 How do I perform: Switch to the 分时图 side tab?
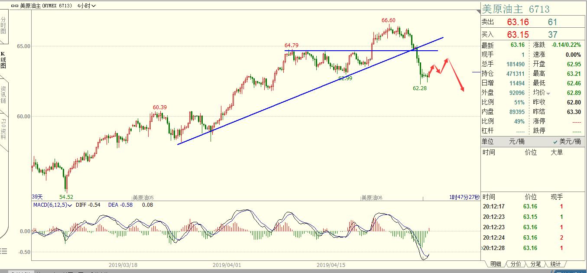3,25
